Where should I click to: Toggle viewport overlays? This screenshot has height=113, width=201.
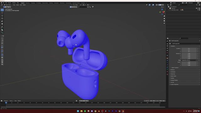pyautogui.click(x=153, y=5)
